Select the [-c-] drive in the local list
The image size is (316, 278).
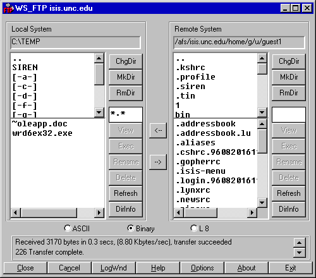pyautogui.click(x=25, y=87)
